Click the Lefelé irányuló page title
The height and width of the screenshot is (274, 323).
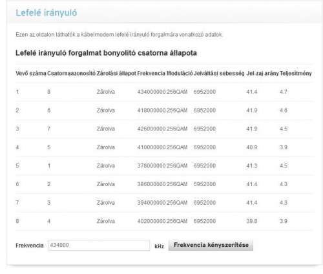click(47, 13)
